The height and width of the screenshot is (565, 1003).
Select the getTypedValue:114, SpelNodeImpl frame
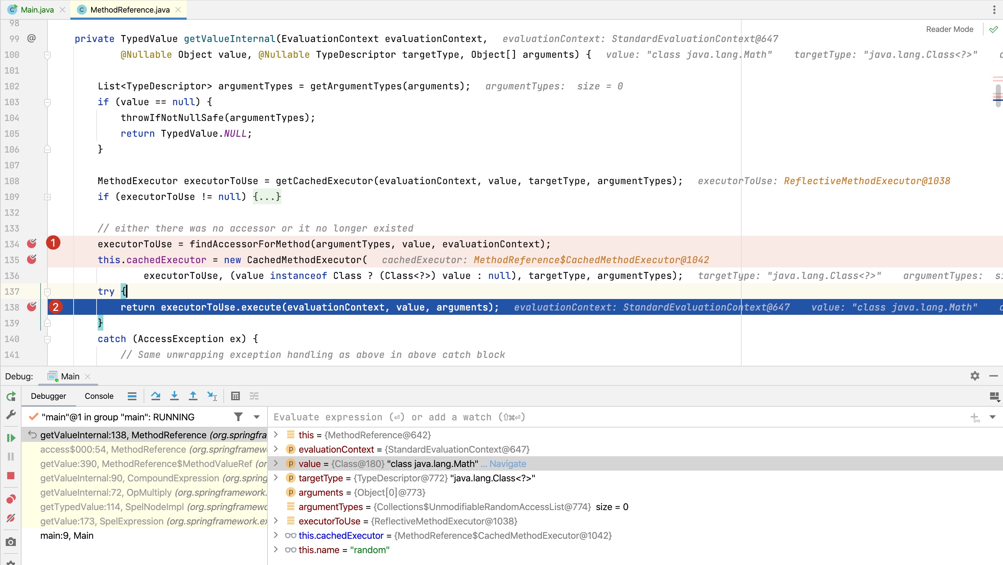(x=144, y=507)
